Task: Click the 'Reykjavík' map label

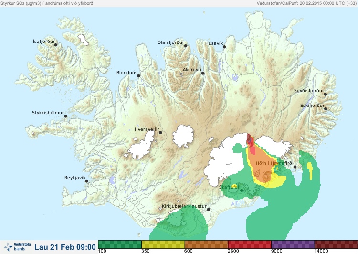Action: tap(75, 178)
